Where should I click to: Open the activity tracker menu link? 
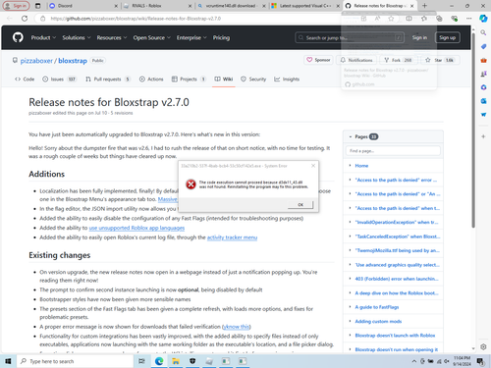(232, 237)
